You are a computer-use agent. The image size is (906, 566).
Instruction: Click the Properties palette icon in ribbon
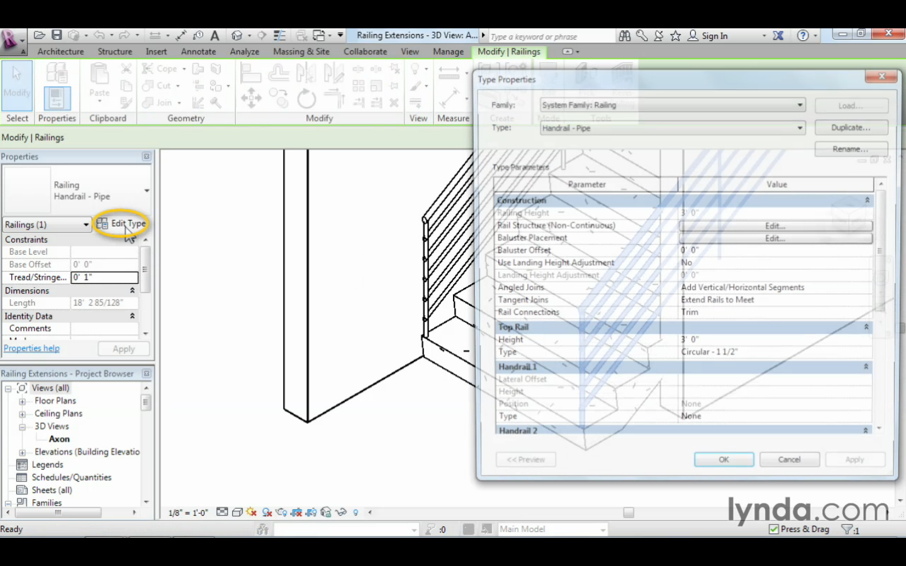click(57, 99)
